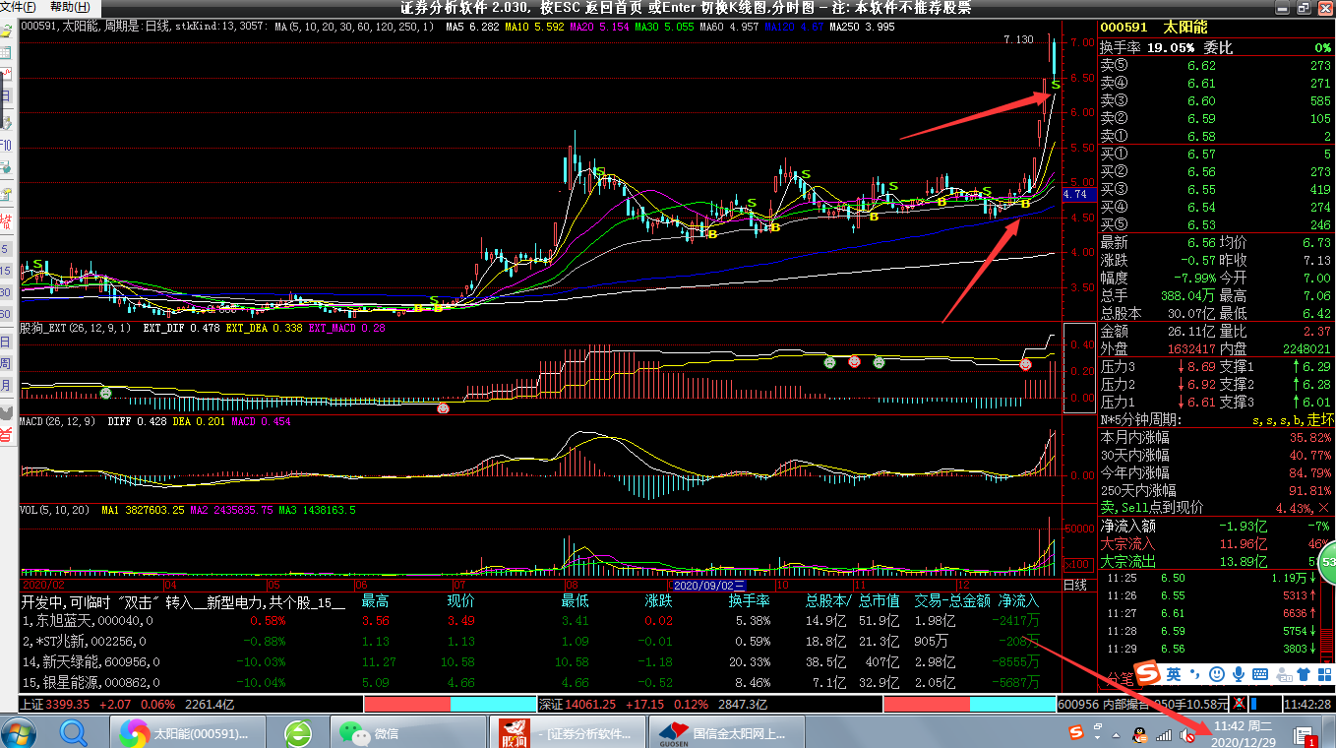Switch to 国信金太阳网上 taskbar window
This screenshot has width=1336, height=748.
pyautogui.click(x=726, y=732)
